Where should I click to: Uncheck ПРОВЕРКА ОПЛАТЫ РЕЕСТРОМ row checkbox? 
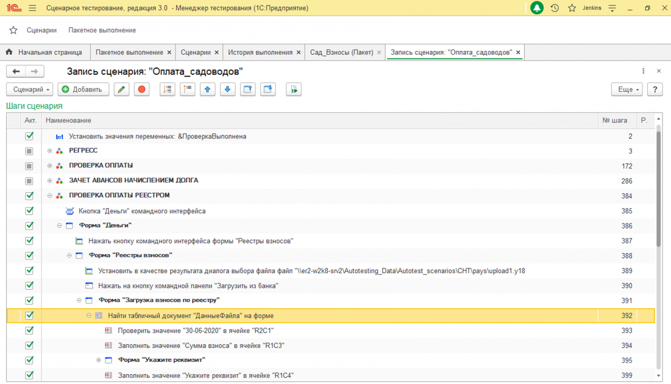pos(29,196)
